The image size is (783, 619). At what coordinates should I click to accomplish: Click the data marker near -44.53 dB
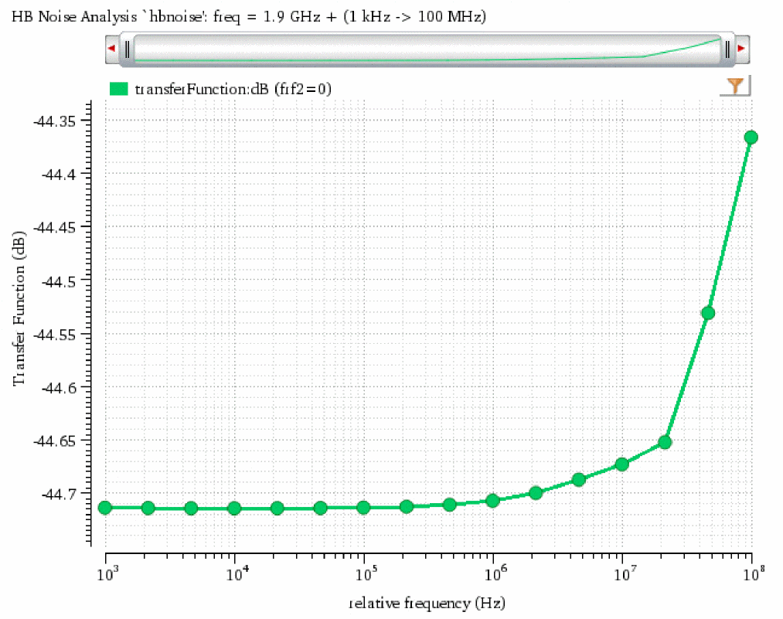click(x=708, y=313)
